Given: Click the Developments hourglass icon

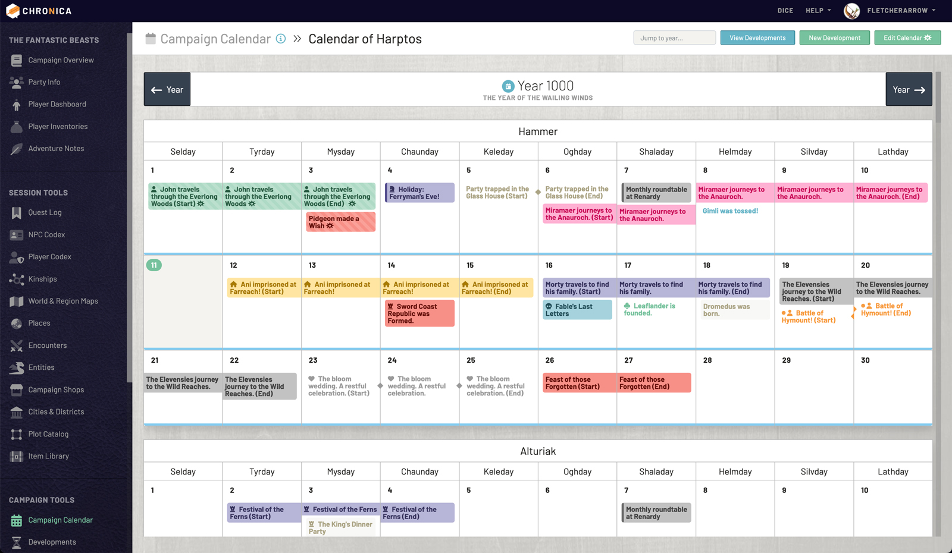Looking at the screenshot, I should coord(17,542).
